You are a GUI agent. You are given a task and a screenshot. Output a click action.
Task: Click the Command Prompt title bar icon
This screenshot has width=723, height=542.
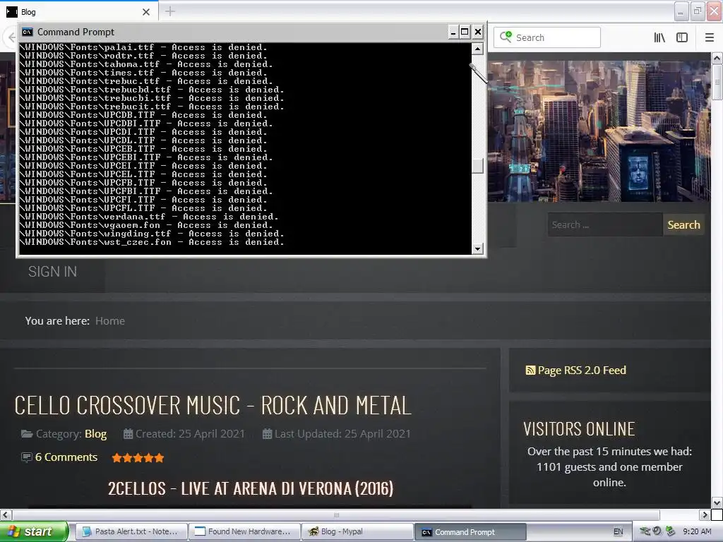[28, 32]
